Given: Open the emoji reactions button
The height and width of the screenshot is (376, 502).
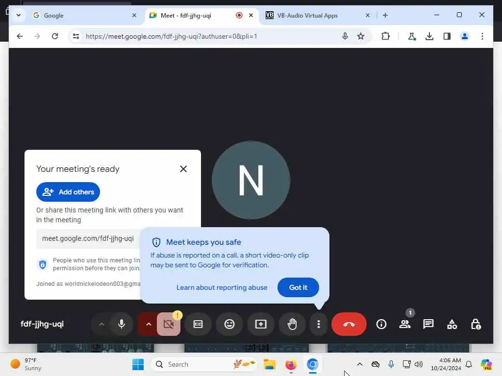Looking at the screenshot, I should click(229, 324).
